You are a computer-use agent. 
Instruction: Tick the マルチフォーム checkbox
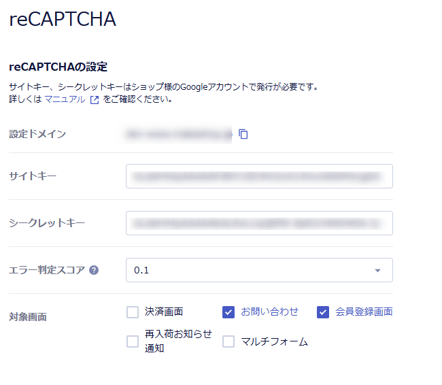pos(228,341)
